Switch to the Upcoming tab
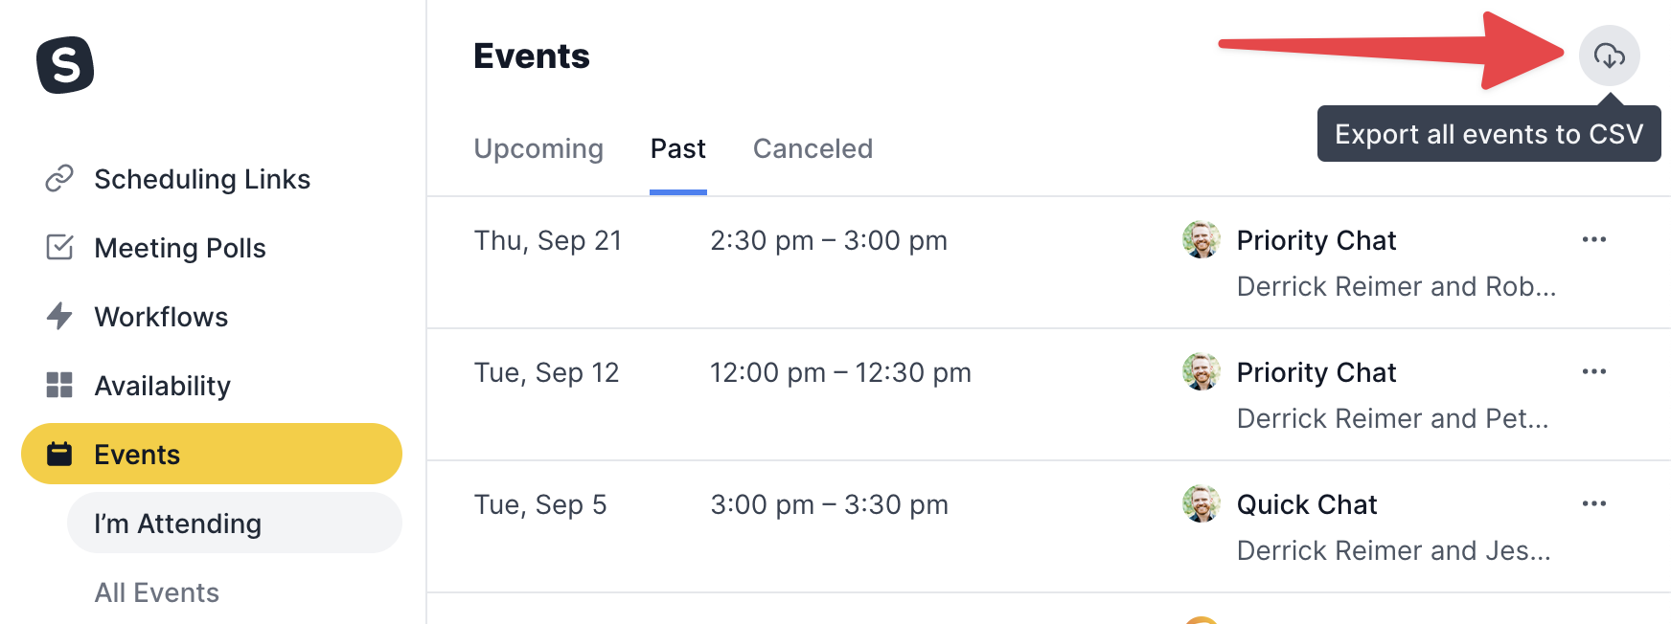This screenshot has height=624, width=1671. click(538, 148)
